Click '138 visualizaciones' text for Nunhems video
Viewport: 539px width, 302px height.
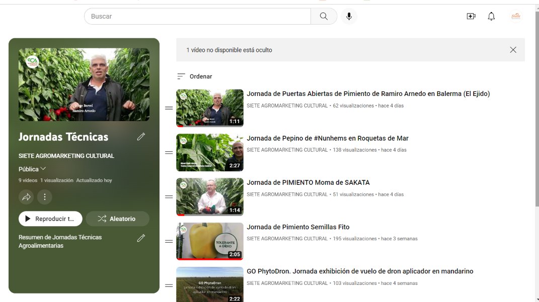point(355,150)
